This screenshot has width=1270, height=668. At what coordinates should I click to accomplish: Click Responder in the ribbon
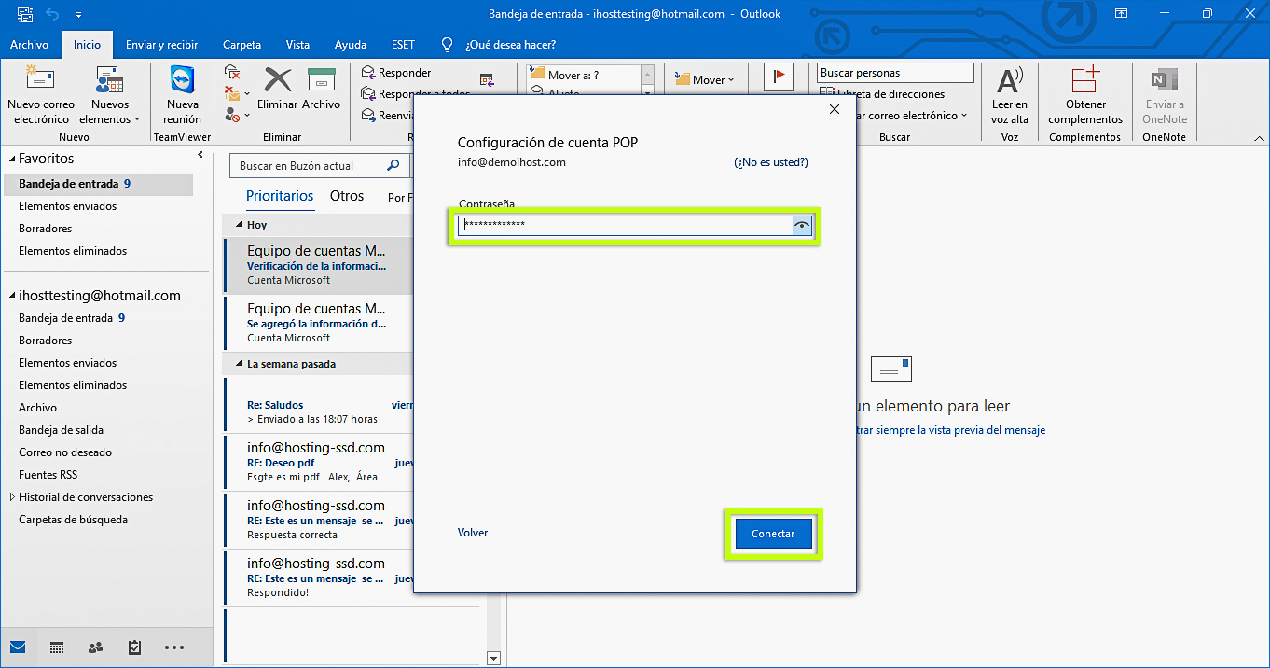395,73
